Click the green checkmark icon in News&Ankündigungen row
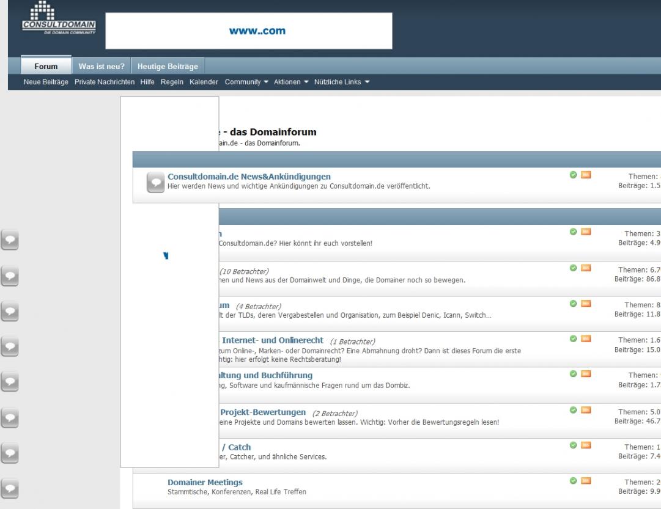661x509 pixels. (573, 176)
